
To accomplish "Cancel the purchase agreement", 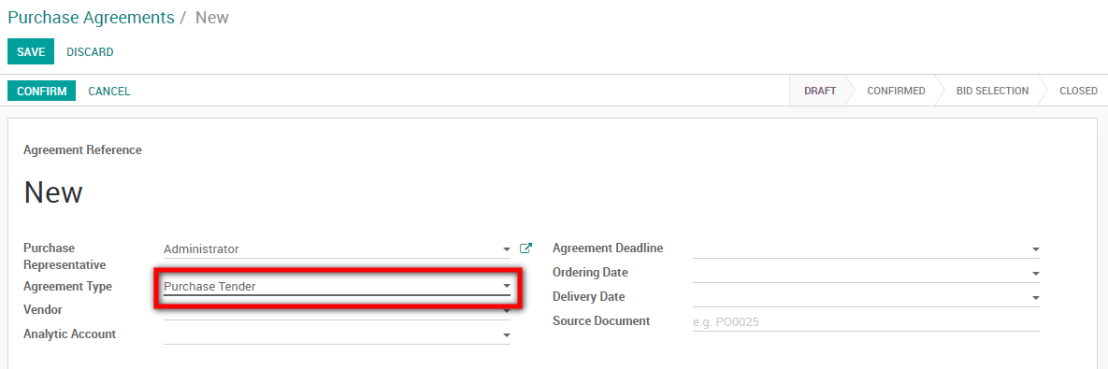I will (108, 91).
